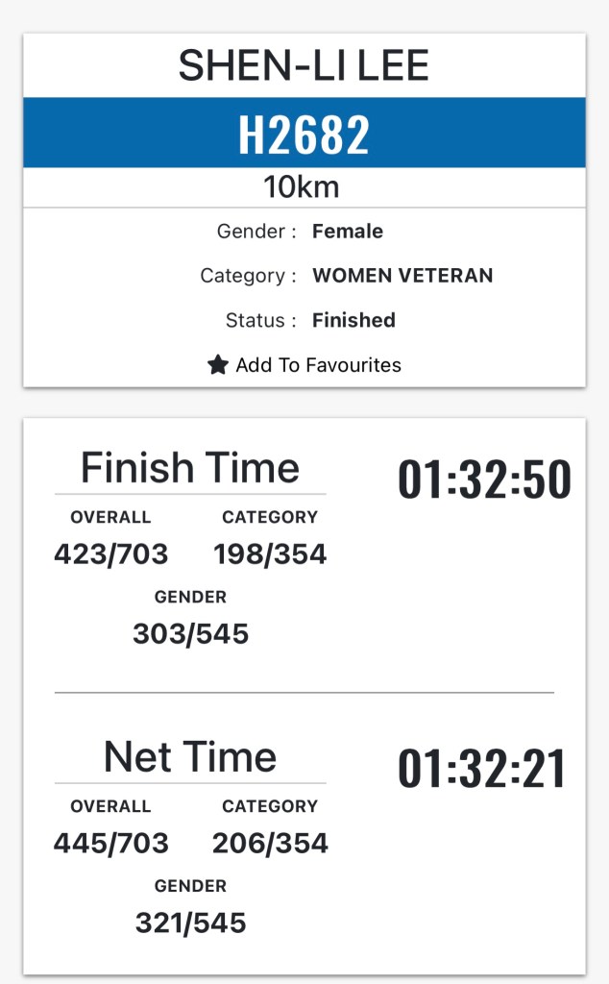This screenshot has width=609, height=984.
Task: Select the bib number H2682 banner
Action: 304,134
